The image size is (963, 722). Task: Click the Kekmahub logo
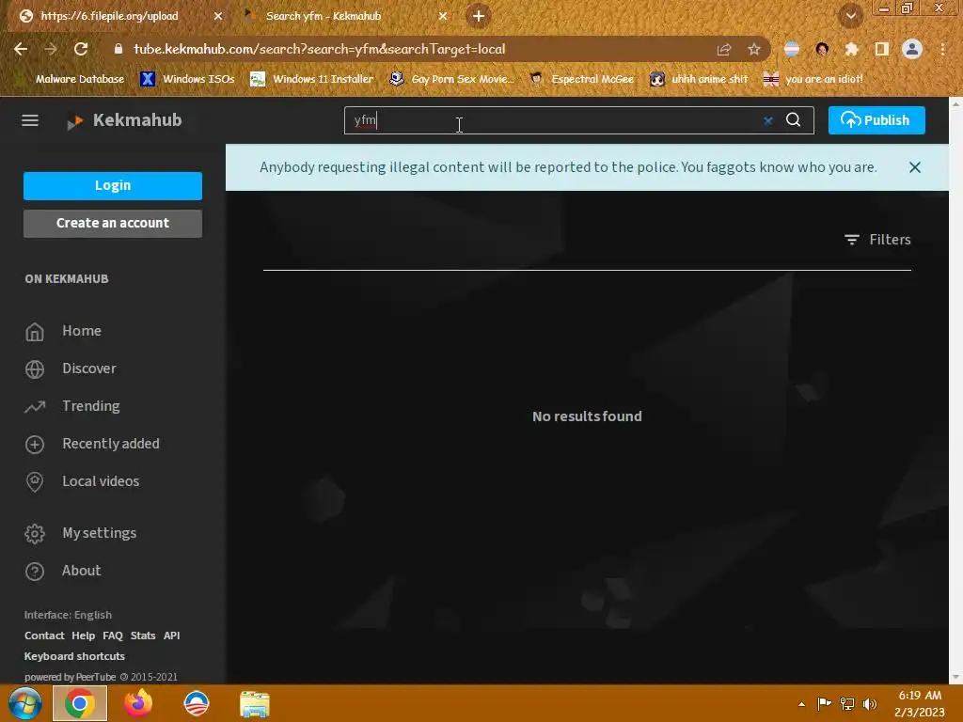[x=125, y=120]
